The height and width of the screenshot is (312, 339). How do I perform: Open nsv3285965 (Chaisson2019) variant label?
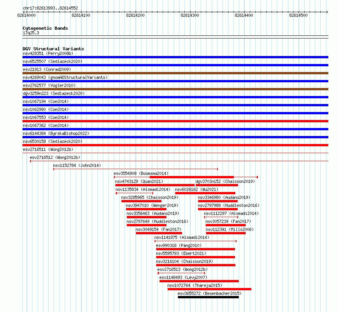[x=150, y=197]
